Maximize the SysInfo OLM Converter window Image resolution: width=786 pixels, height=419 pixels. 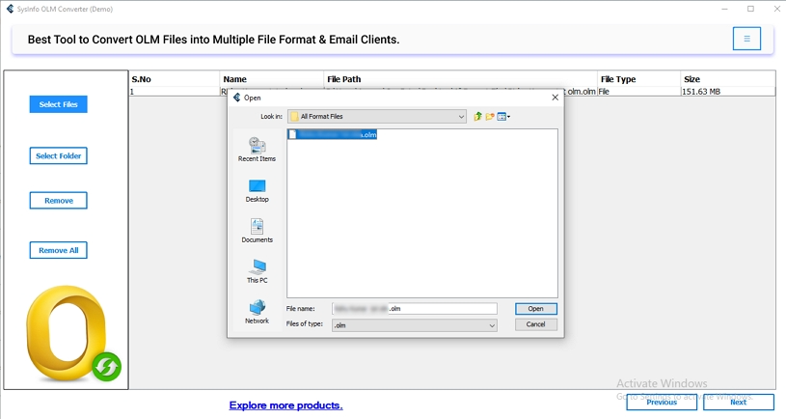click(750, 9)
